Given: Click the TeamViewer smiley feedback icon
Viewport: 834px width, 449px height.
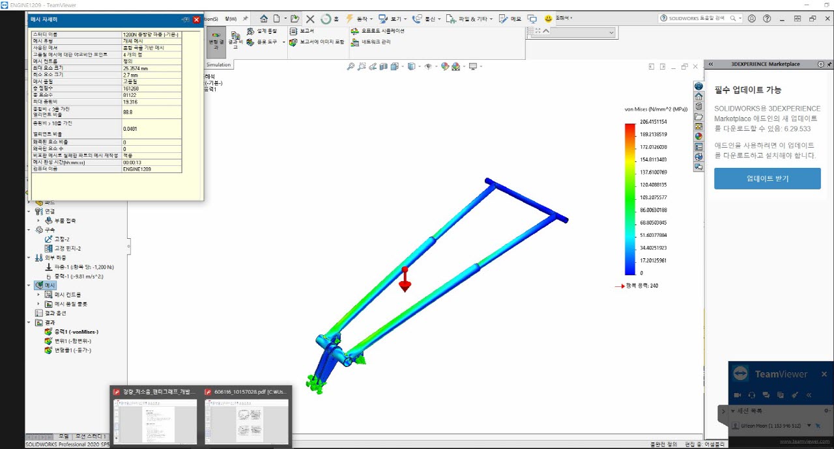Looking at the screenshot, I should [x=549, y=19].
